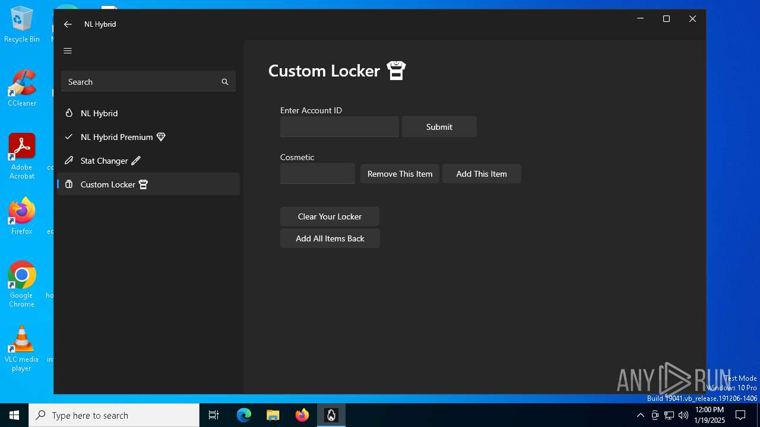Launch Firefox from the taskbar

pyautogui.click(x=302, y=415)
